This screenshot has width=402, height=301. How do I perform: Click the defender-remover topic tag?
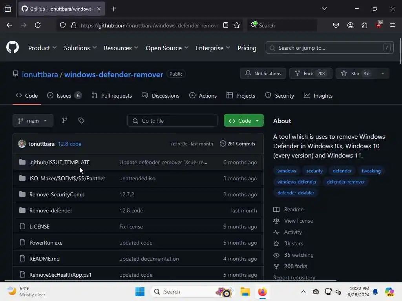point(345,182)
